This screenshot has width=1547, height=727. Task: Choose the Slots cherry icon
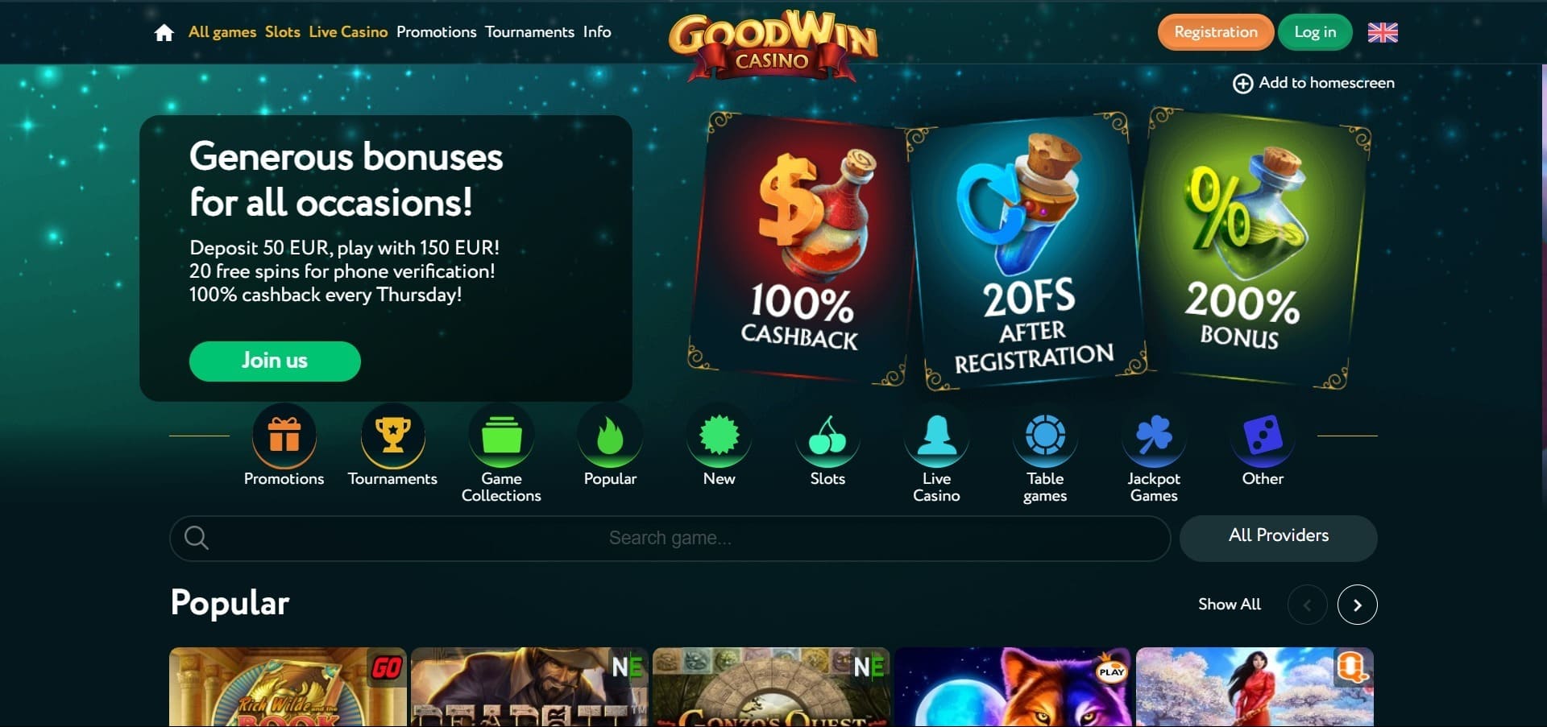[x=827, y=436]
